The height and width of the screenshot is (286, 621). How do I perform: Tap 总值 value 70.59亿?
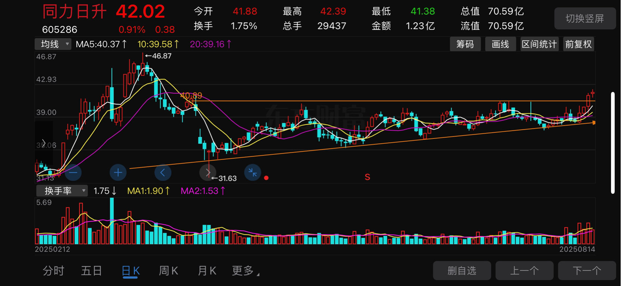506,12
